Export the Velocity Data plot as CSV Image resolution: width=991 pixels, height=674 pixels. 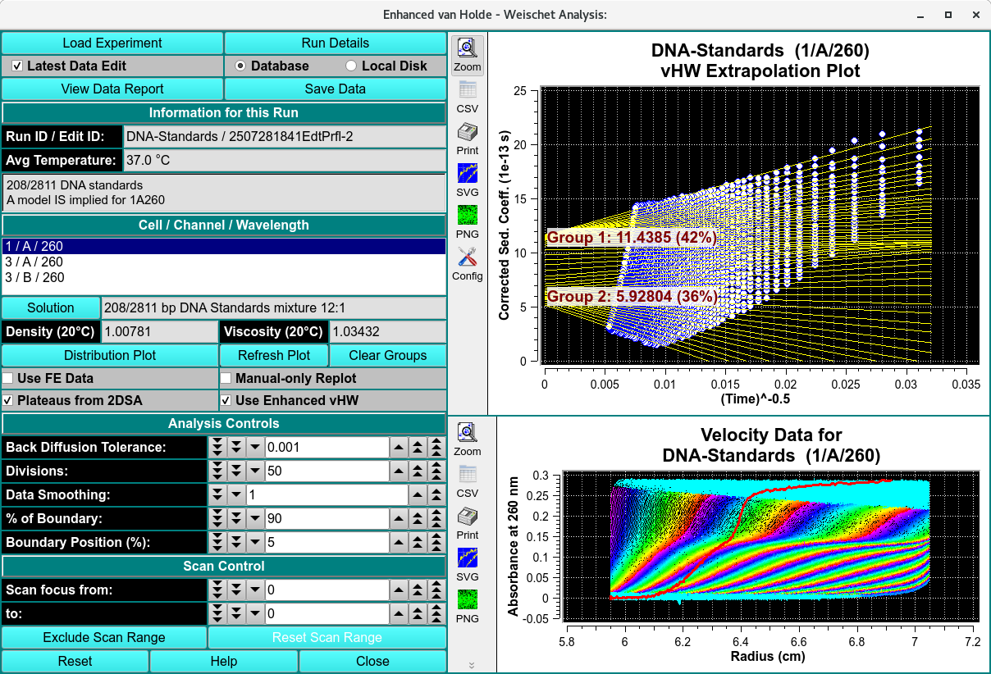tap(468, 480)
